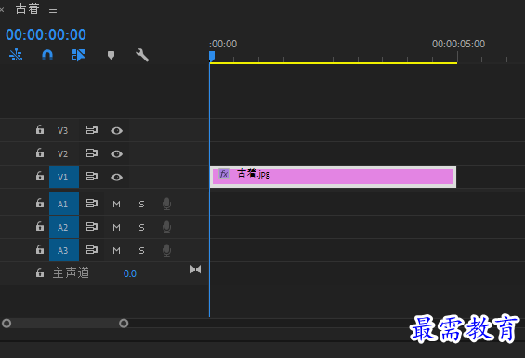Solo track A1

coord(141,204)
